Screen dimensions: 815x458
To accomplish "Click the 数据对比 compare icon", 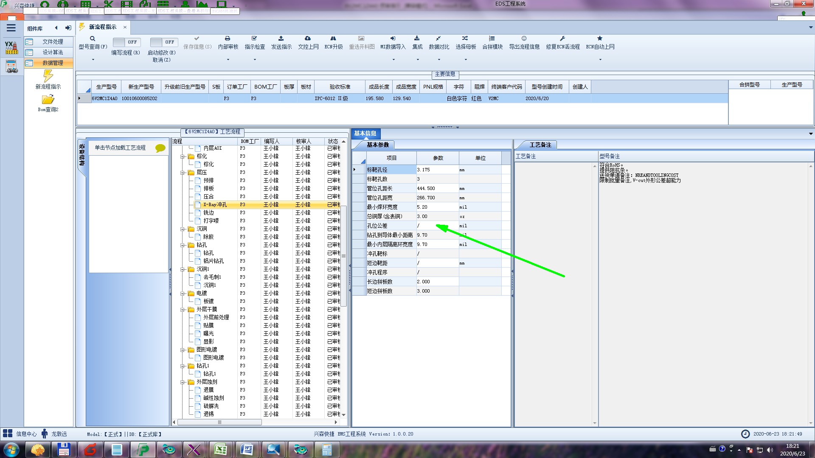I will tap(438, 39).
